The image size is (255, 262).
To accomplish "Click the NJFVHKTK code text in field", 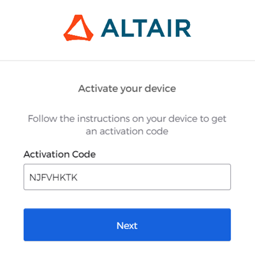I will point(54,177).
